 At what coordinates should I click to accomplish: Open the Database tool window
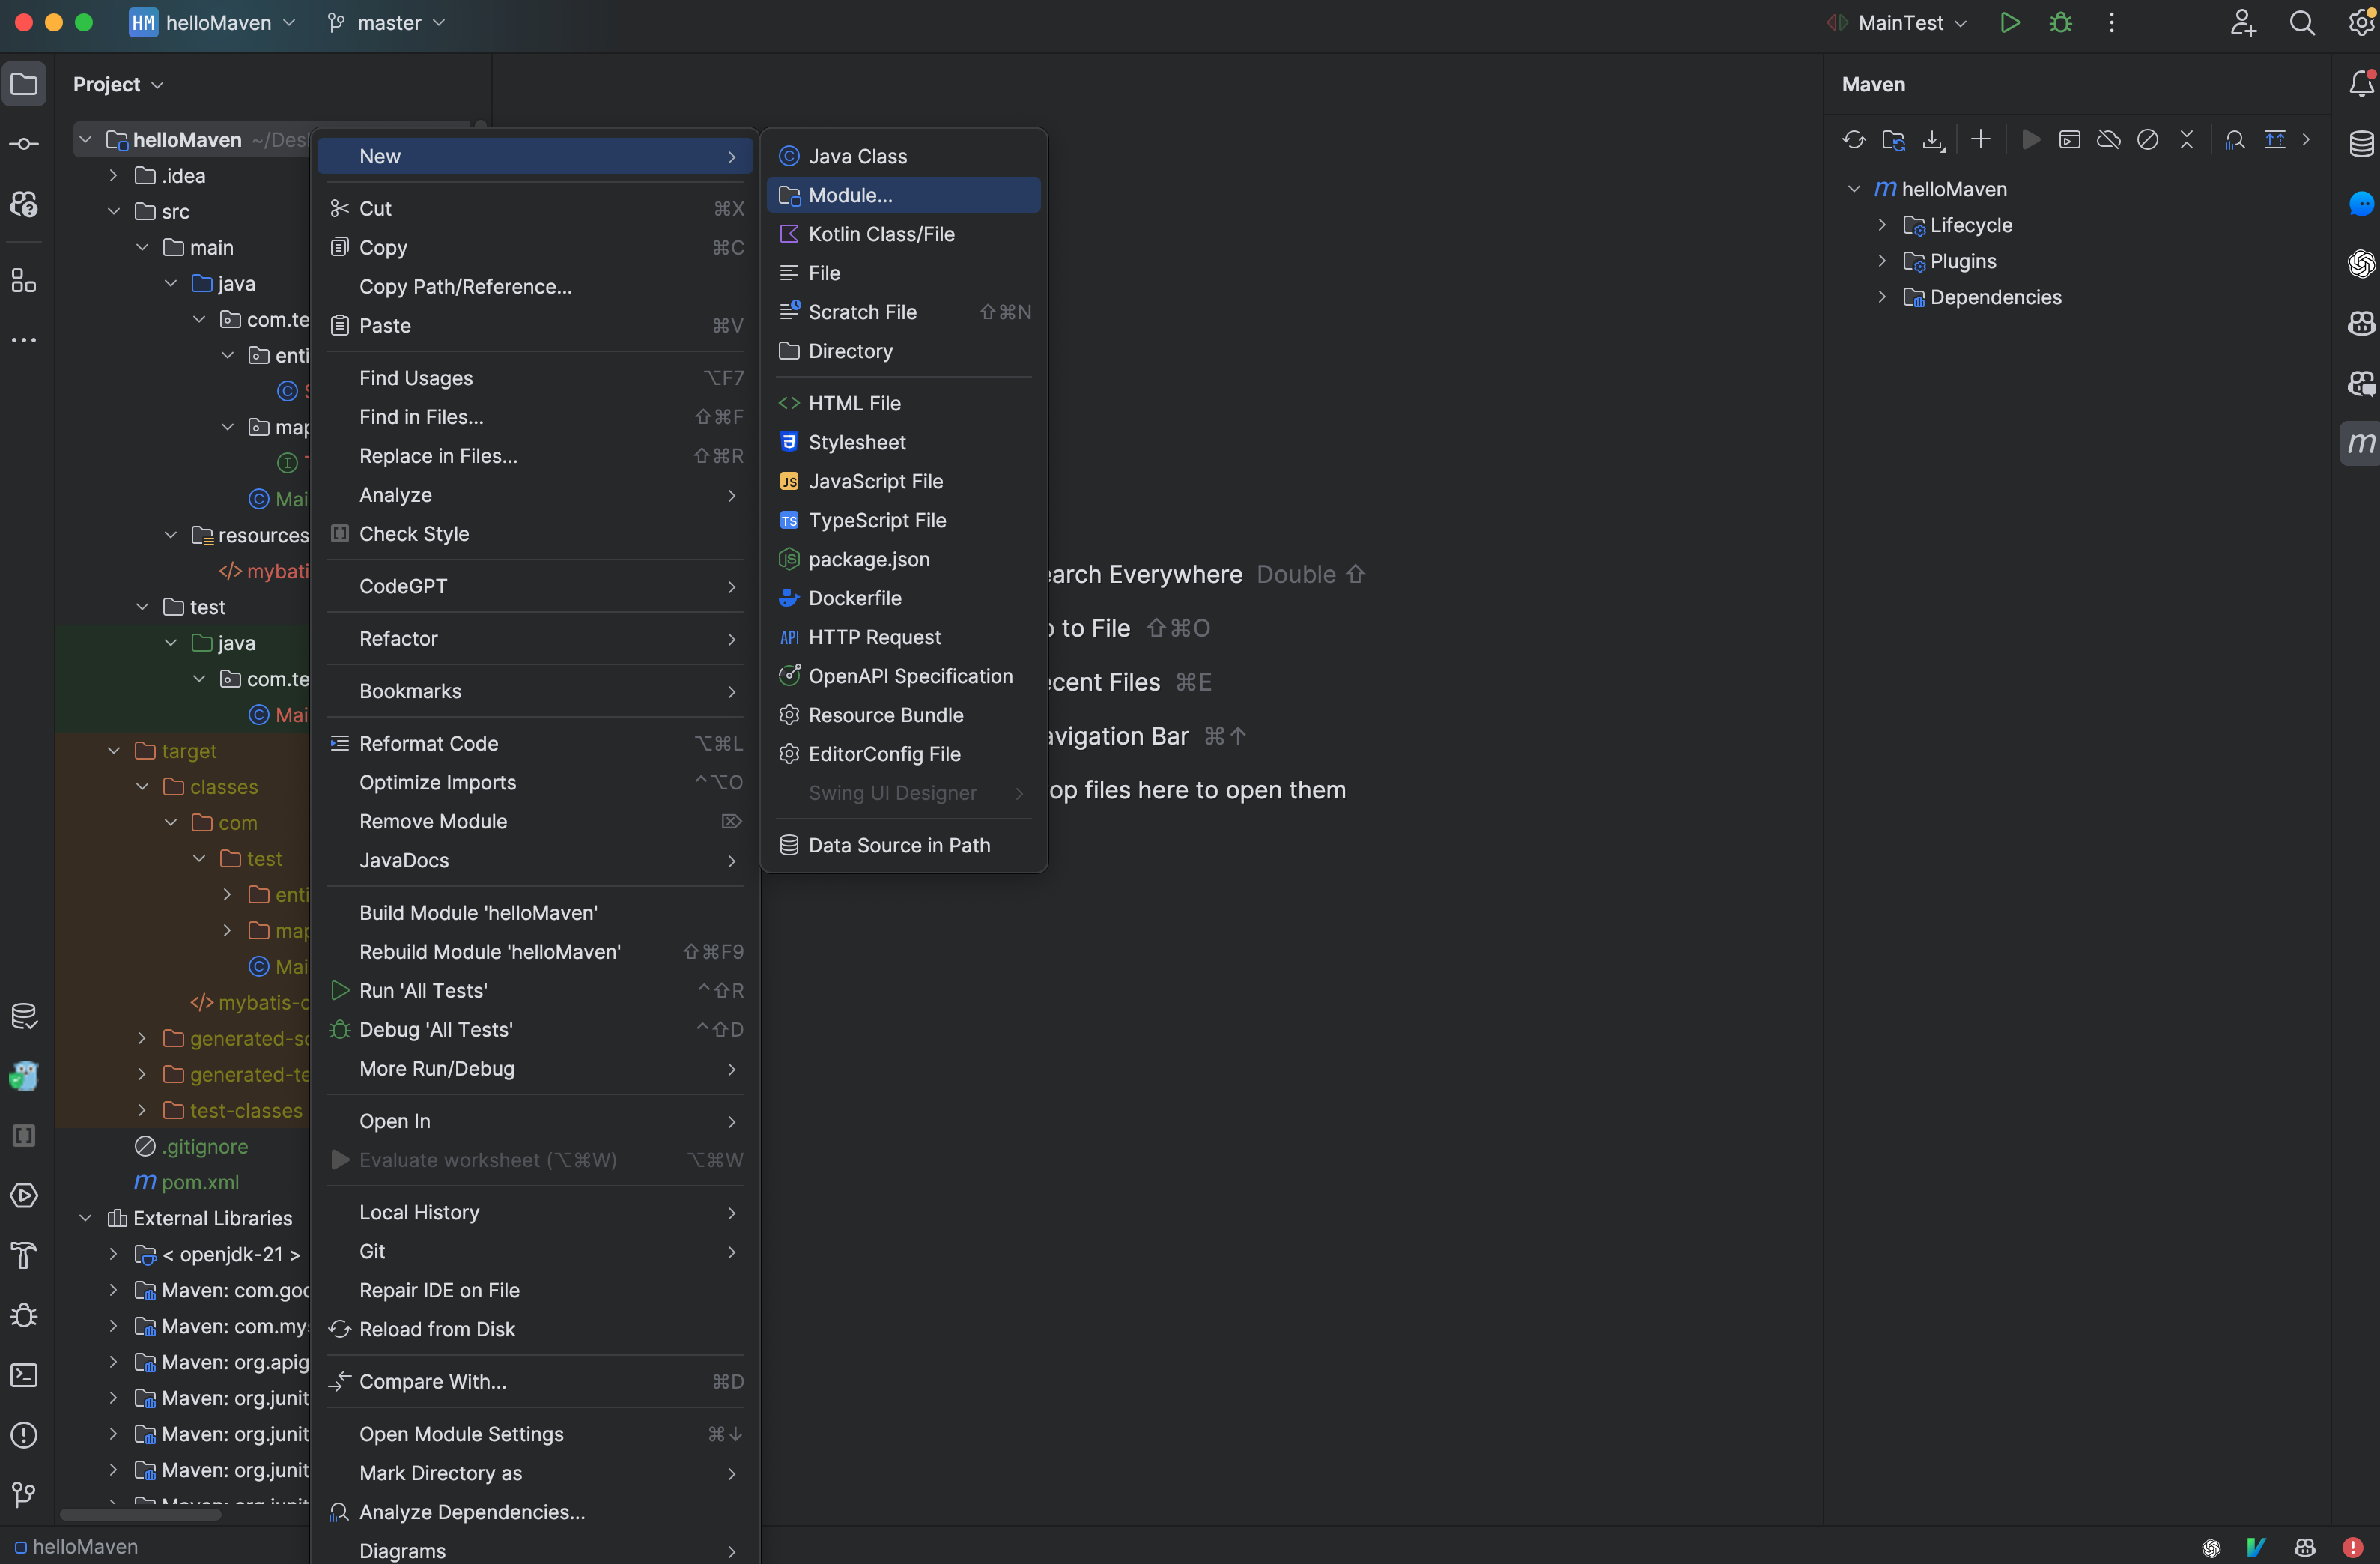tap(2361, 145)
